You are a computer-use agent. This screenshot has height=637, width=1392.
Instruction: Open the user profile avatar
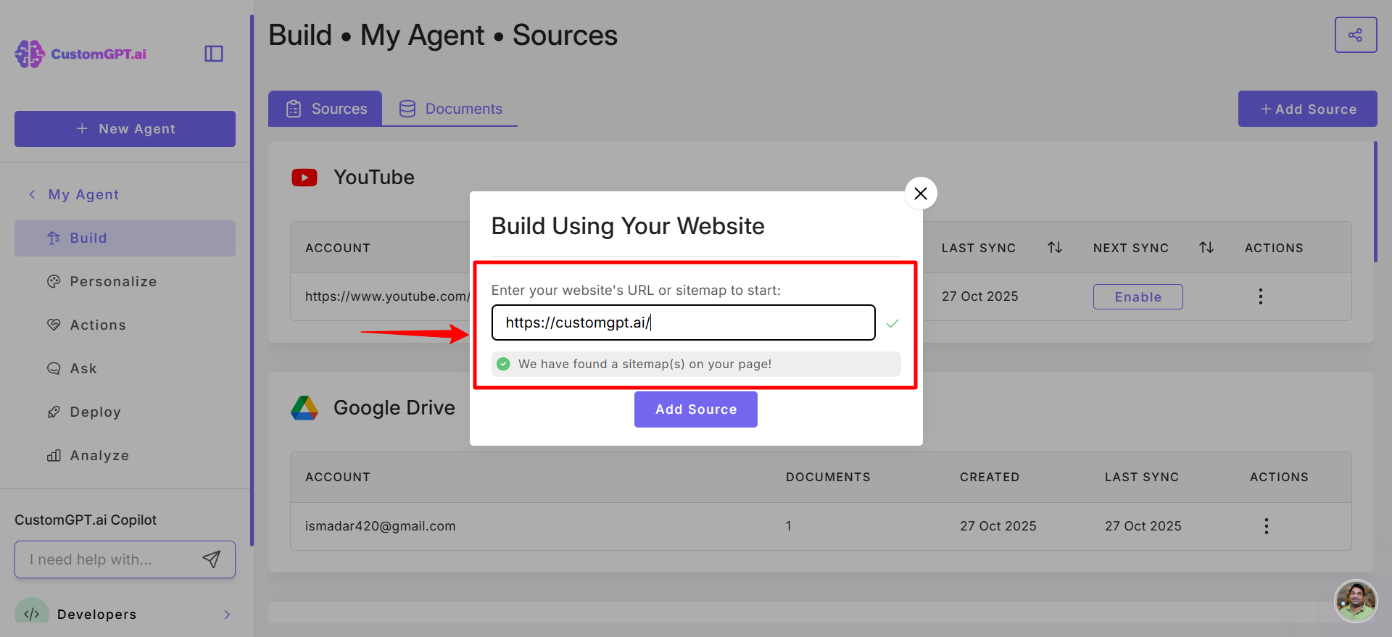[x=1356, y=601]
